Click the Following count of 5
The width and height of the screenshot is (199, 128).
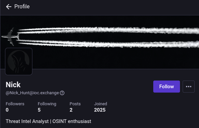[39, 110]
